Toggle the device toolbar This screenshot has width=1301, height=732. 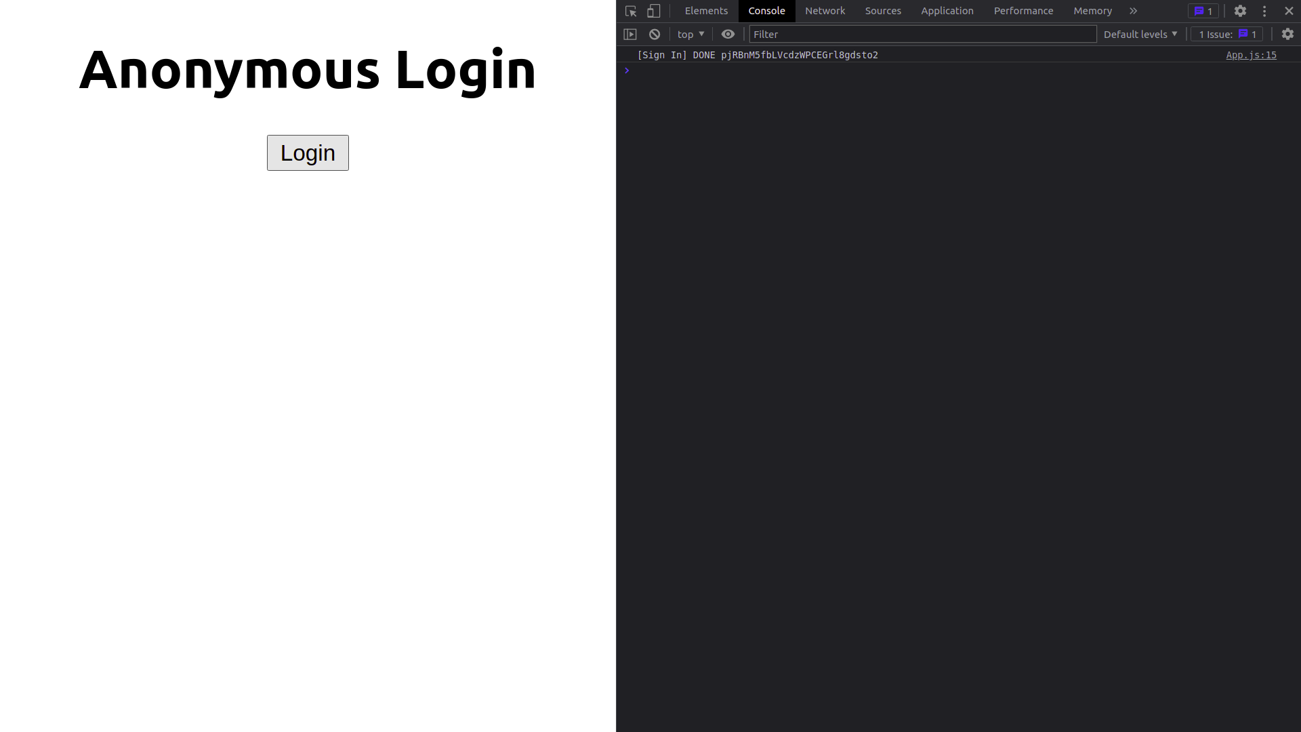click(x=653, y=11)
